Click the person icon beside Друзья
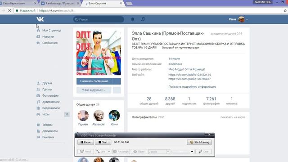The height and width of the screenshot is (162, 288). coord(38,83)
